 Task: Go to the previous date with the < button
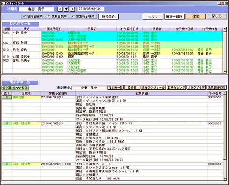pyautogui.click(x=60, y=9)
